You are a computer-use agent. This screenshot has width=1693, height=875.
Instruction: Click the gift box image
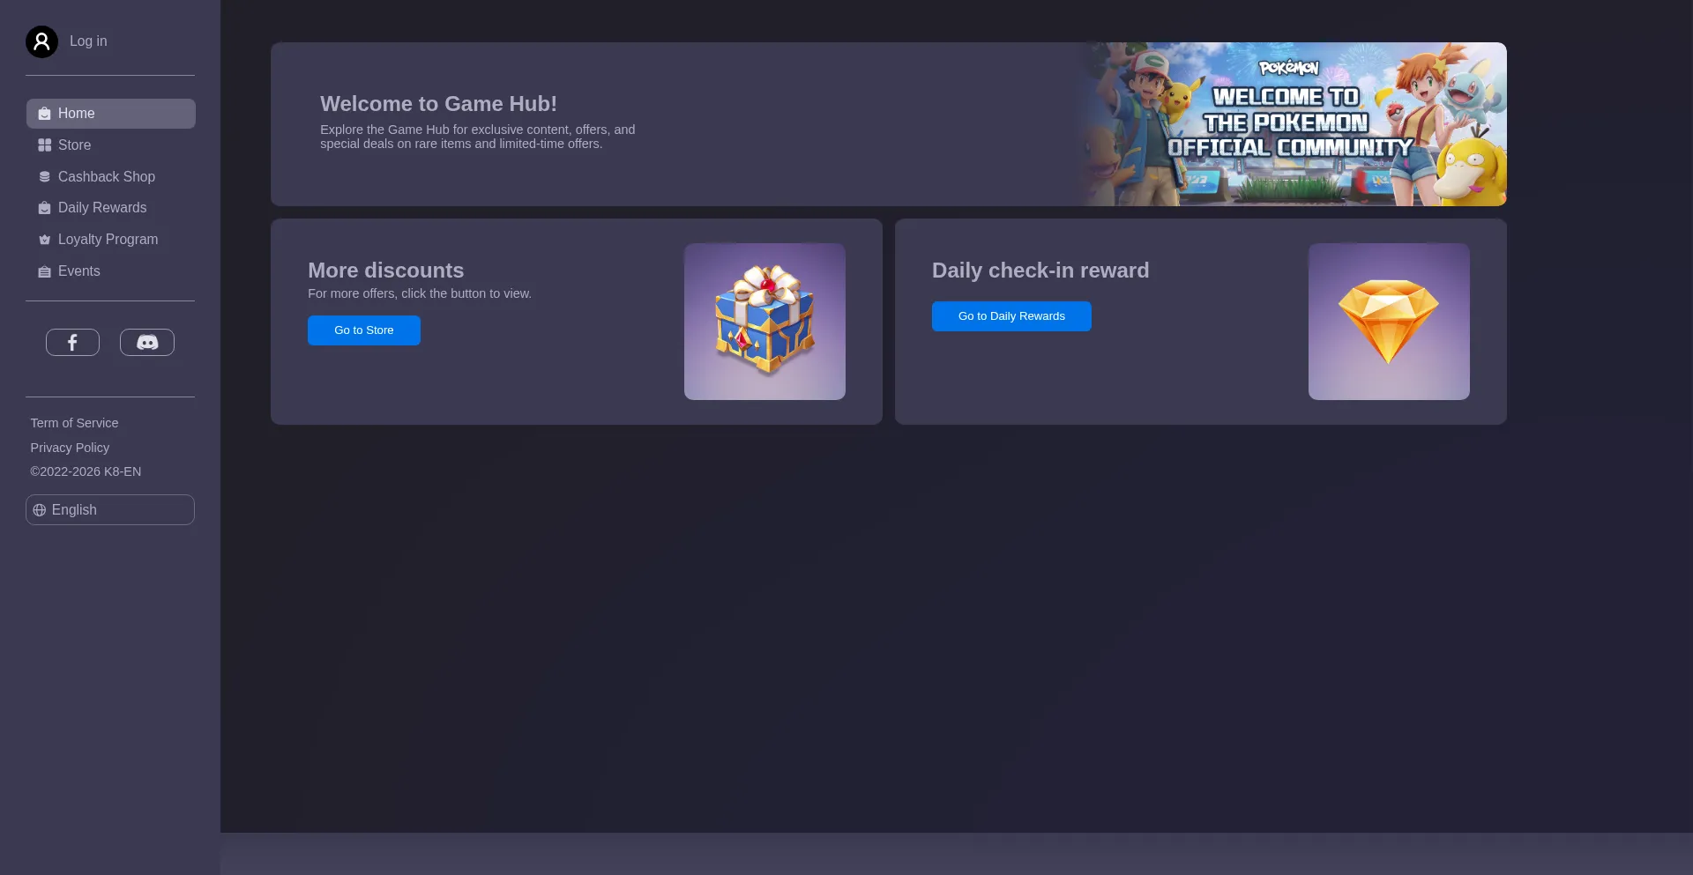(x=764, y=322)
